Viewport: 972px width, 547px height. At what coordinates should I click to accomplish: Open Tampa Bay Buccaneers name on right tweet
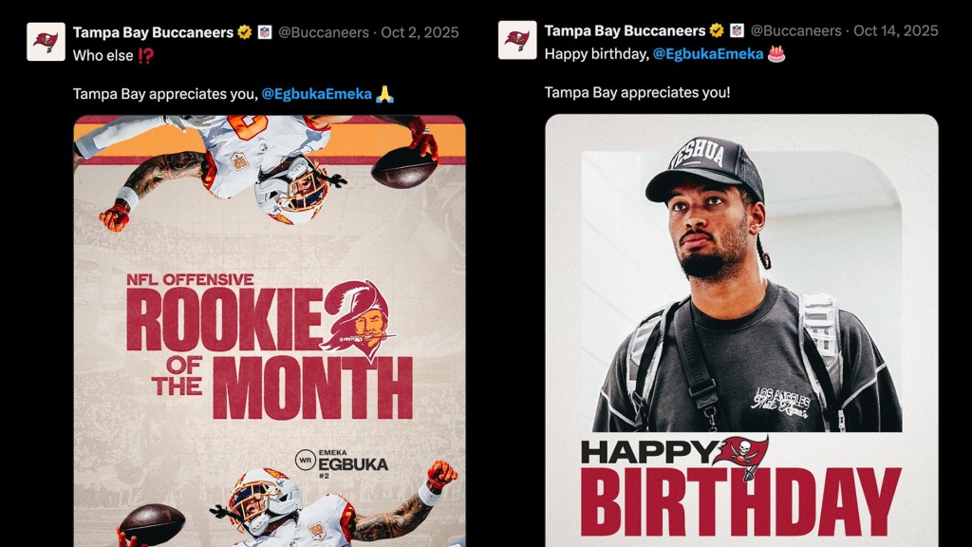[625, 30]
